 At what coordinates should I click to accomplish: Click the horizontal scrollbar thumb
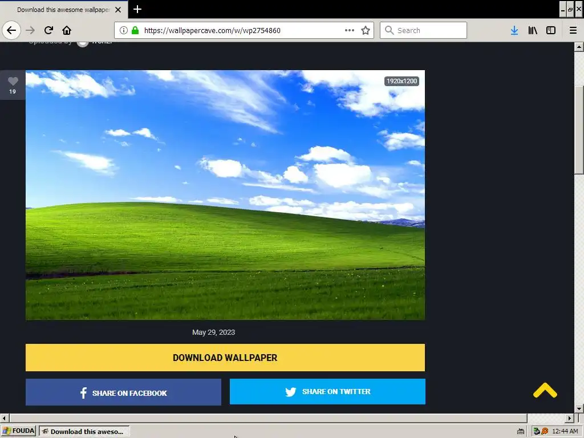[x=268, y=418]
